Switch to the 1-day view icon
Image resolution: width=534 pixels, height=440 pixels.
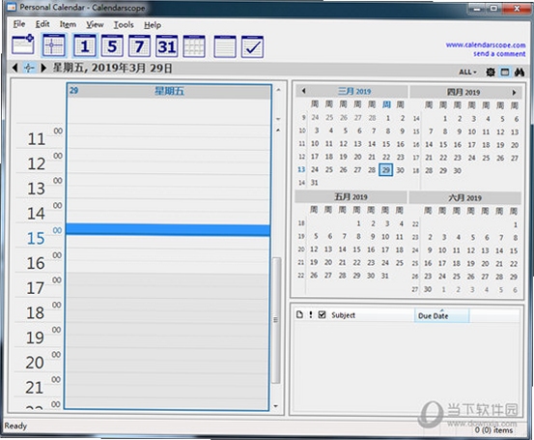pos(85,45)
